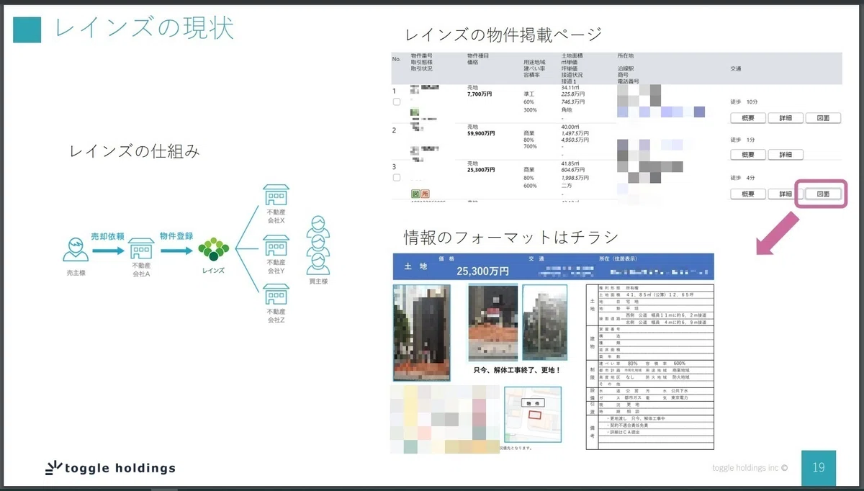Click the tall dark building photo in flyer
This screenshot has width=864, height=491.
coord(421,332)
